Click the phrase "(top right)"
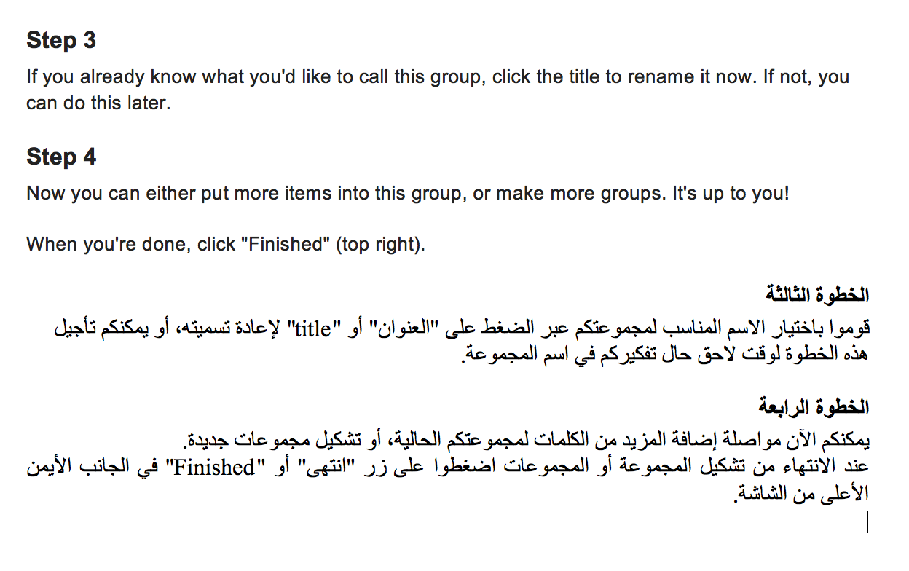Image resolution: width=909 pixels, height=571 pixels. [x=380, y=244]
